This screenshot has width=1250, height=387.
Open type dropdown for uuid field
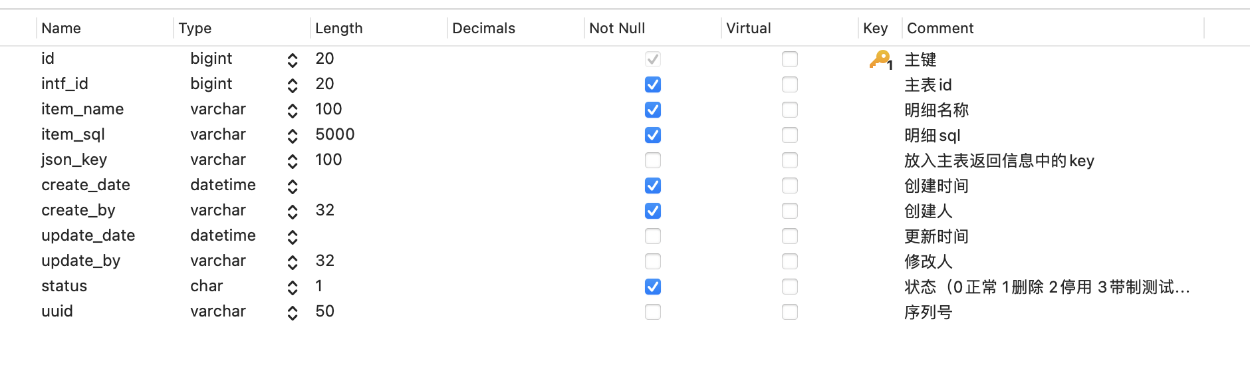click(293, 313)
